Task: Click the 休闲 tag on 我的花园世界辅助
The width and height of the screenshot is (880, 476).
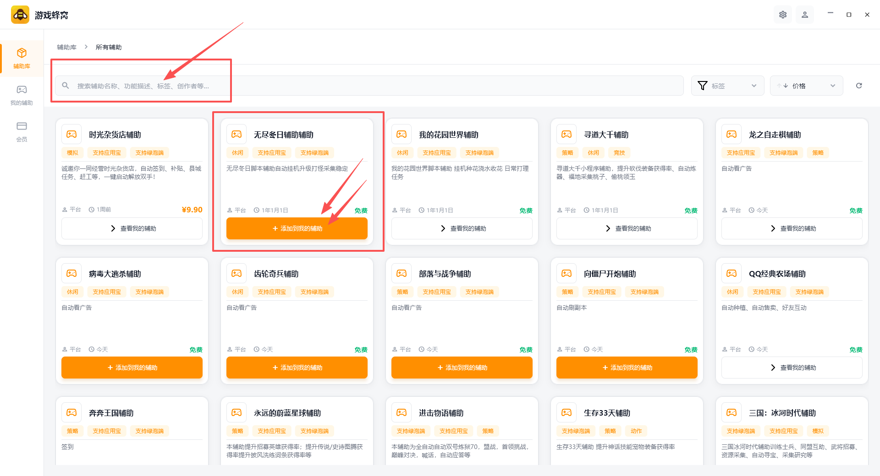Action: tap(402, 153)
